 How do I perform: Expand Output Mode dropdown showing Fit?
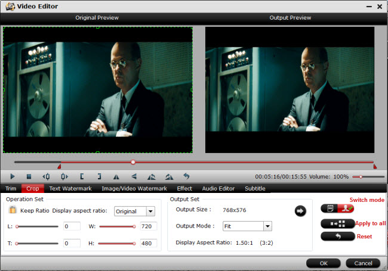267,226
